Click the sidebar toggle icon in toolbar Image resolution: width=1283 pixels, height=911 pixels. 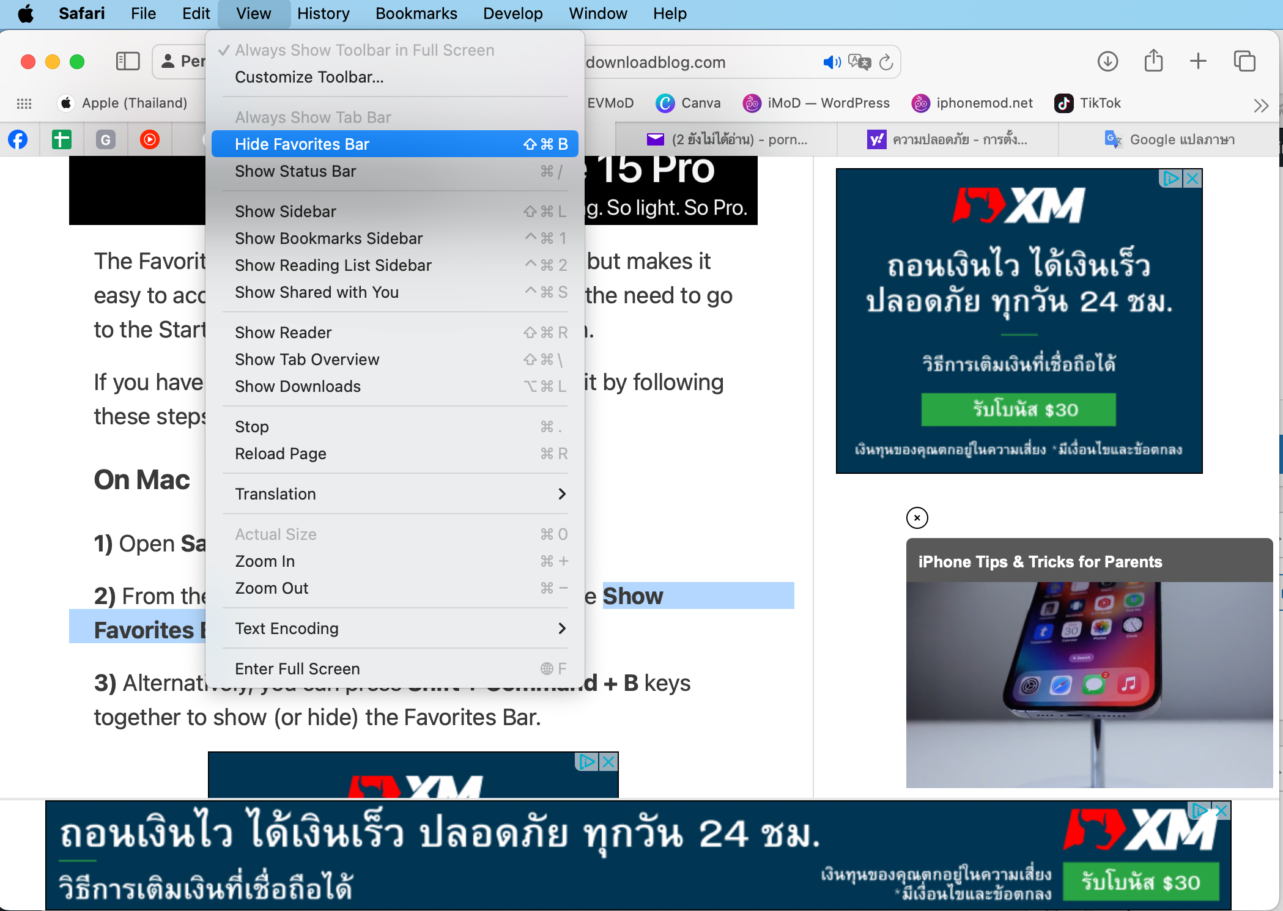[x=128, y=61]
